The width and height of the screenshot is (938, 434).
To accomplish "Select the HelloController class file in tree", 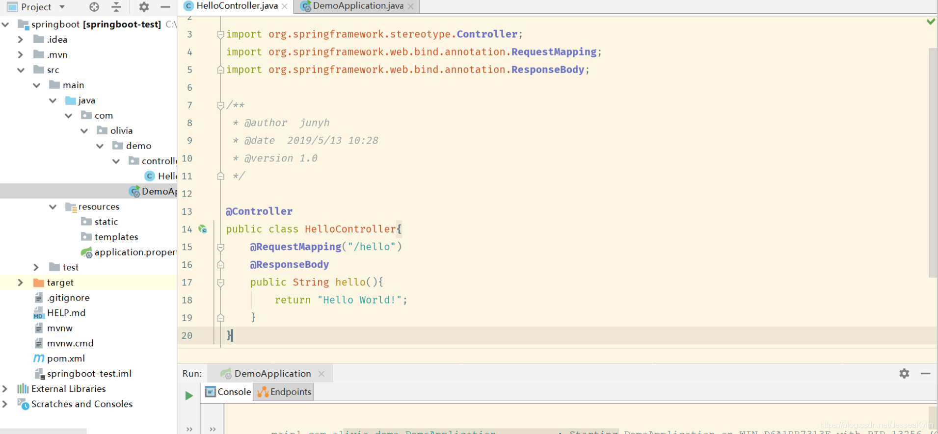I will click(161, 176).
